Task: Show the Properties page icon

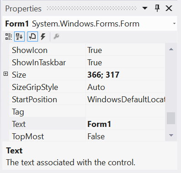Action: click(32, 37)
